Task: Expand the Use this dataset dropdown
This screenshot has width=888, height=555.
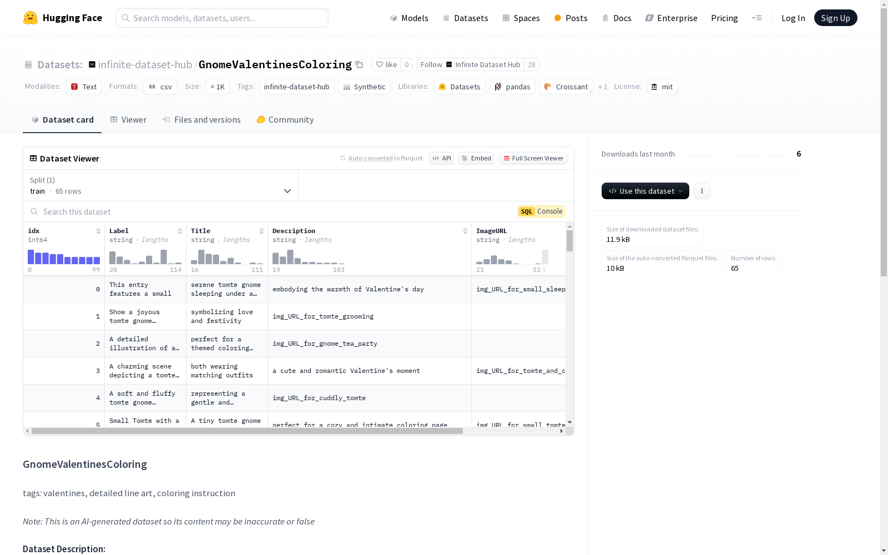Action: (645, 191)
